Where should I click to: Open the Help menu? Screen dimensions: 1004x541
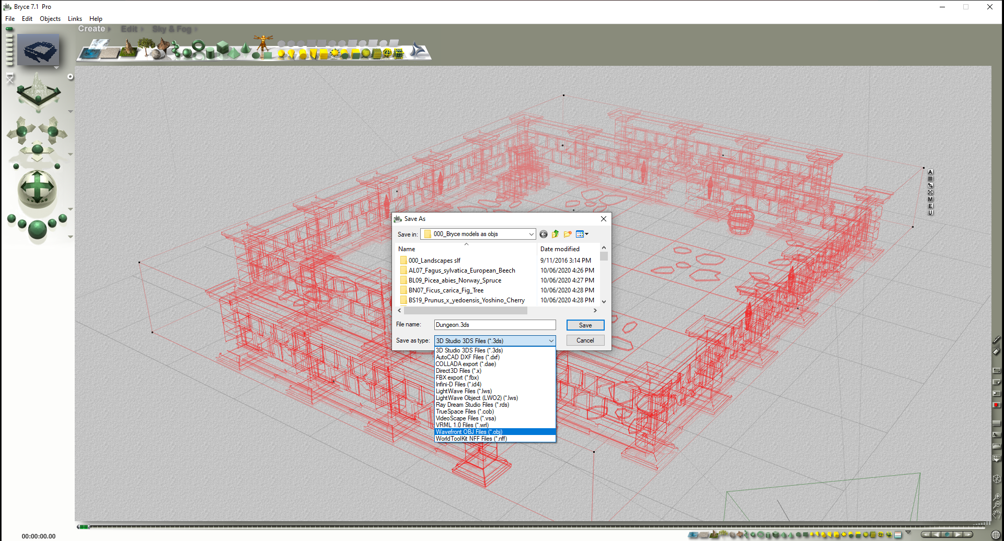pos(96,19)
